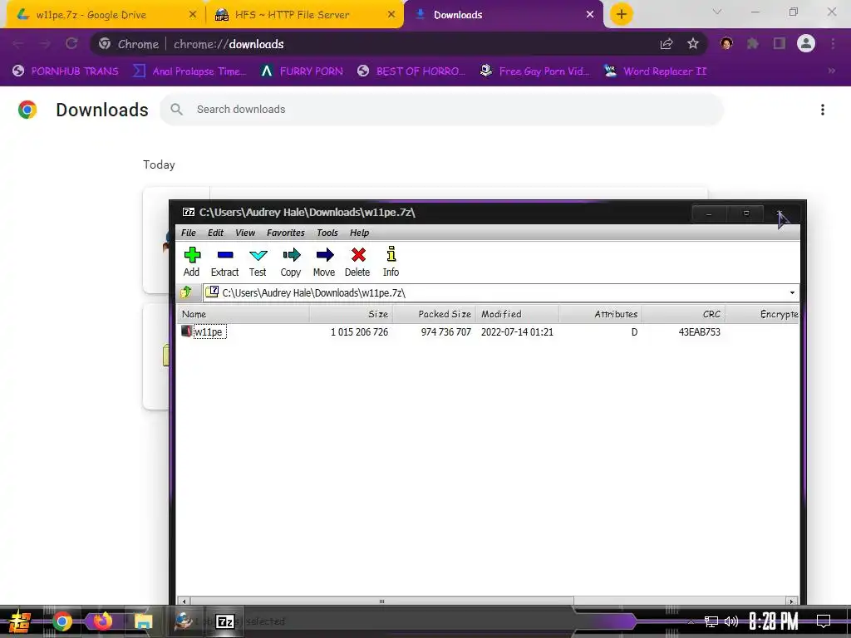The height and width of the screenshot is (638, 851).
Task: Open the View menu
Action: 245,233
